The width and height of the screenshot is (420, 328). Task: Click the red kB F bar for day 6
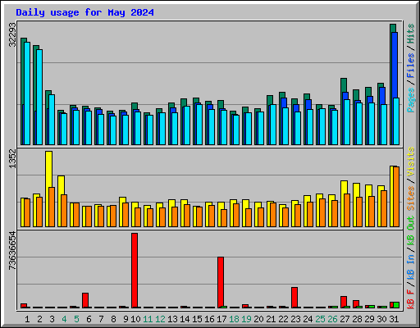[85, 300]
